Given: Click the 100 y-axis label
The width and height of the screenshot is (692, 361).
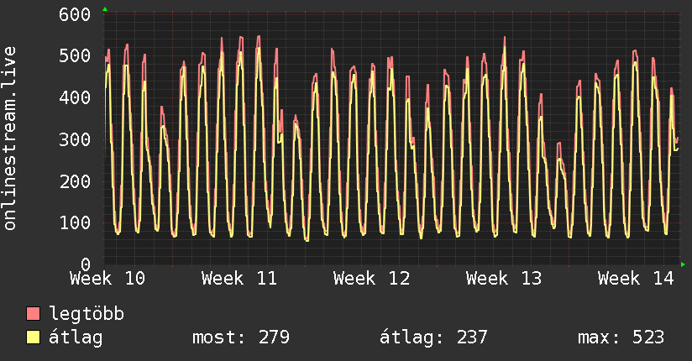Looking at the screenshot, I should click(75, 222).
